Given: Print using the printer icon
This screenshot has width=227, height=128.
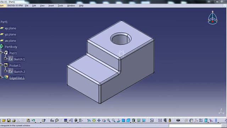Looking at the screenshot, I should [x=14, y=120].
